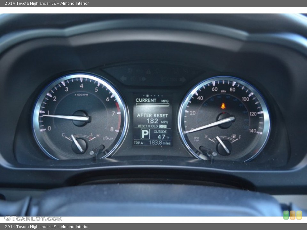Click the 18.2 MPG average reading
Viewport: 307px width, 230px height.
(x=157, y=121)
